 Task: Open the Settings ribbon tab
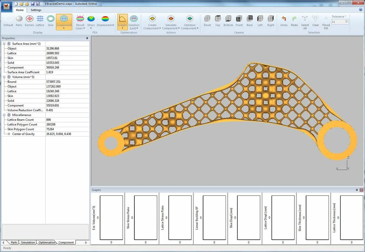36,10
